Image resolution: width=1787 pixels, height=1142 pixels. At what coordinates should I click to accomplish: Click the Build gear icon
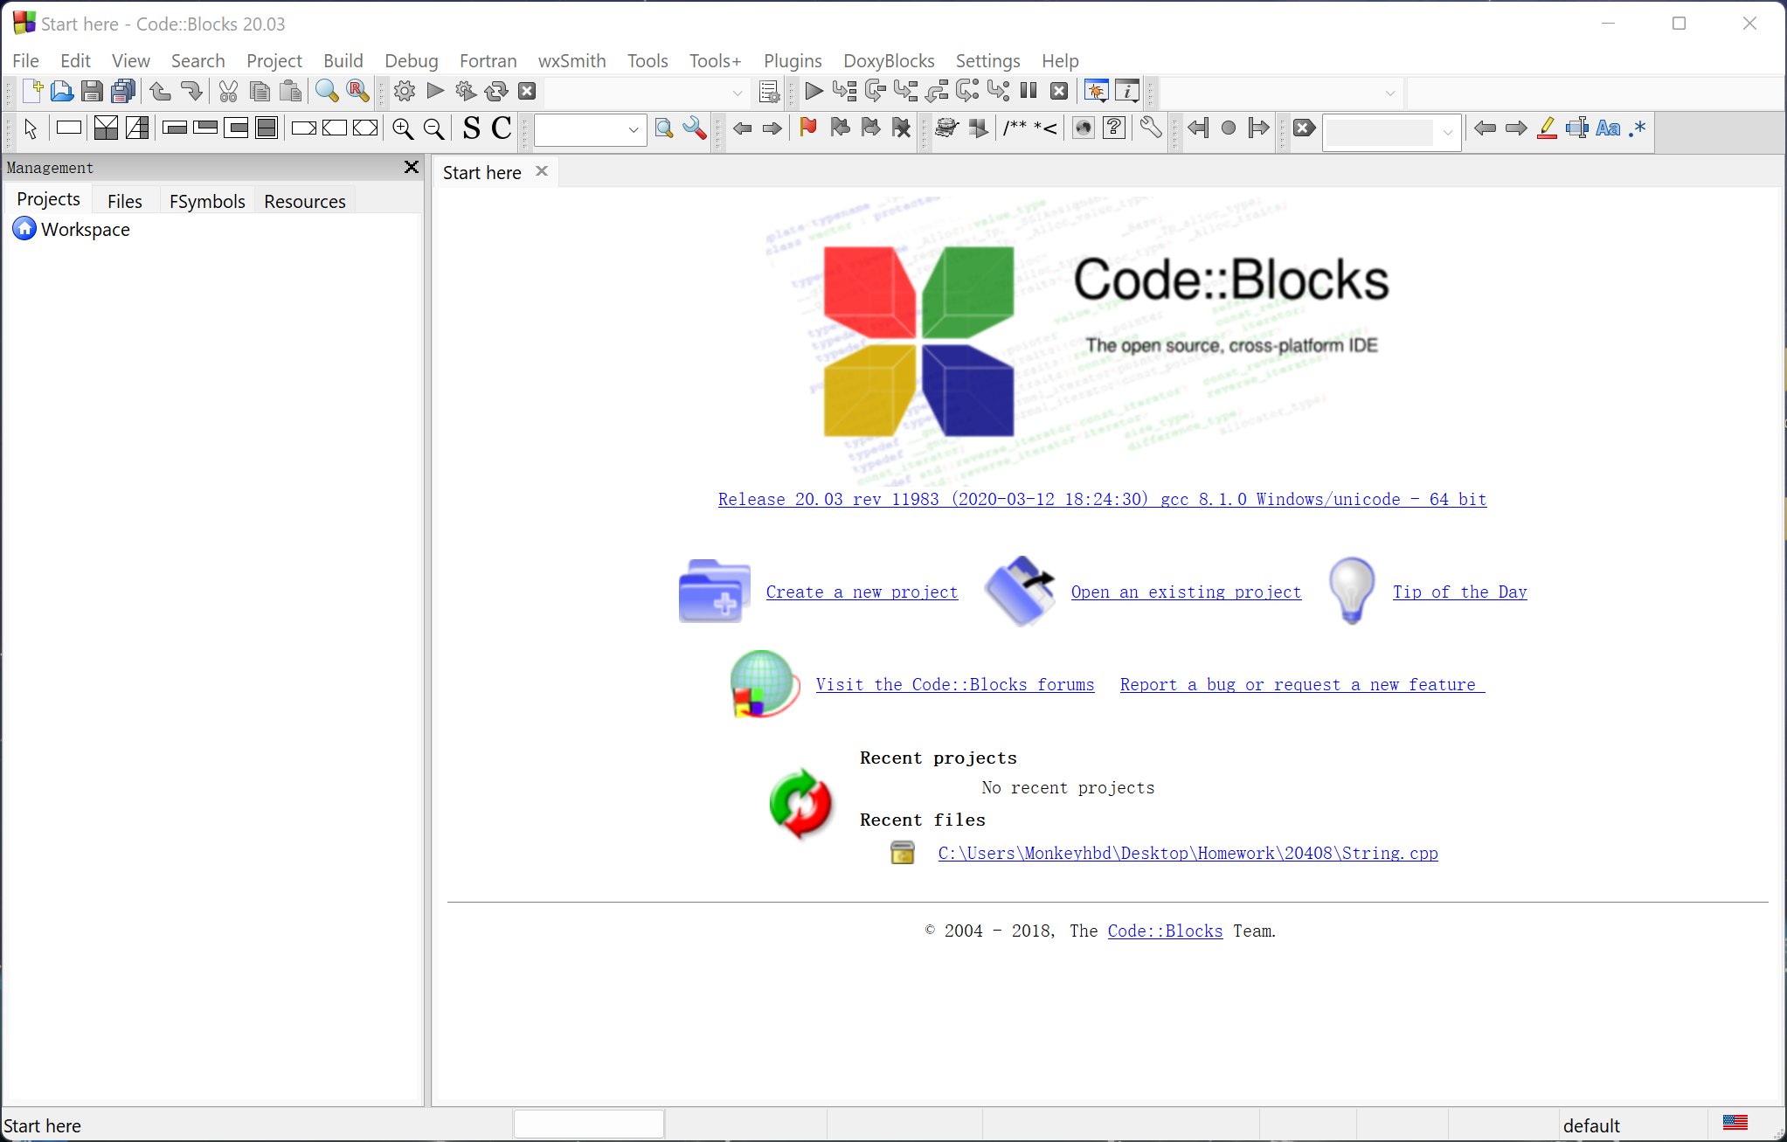(404, 91)
